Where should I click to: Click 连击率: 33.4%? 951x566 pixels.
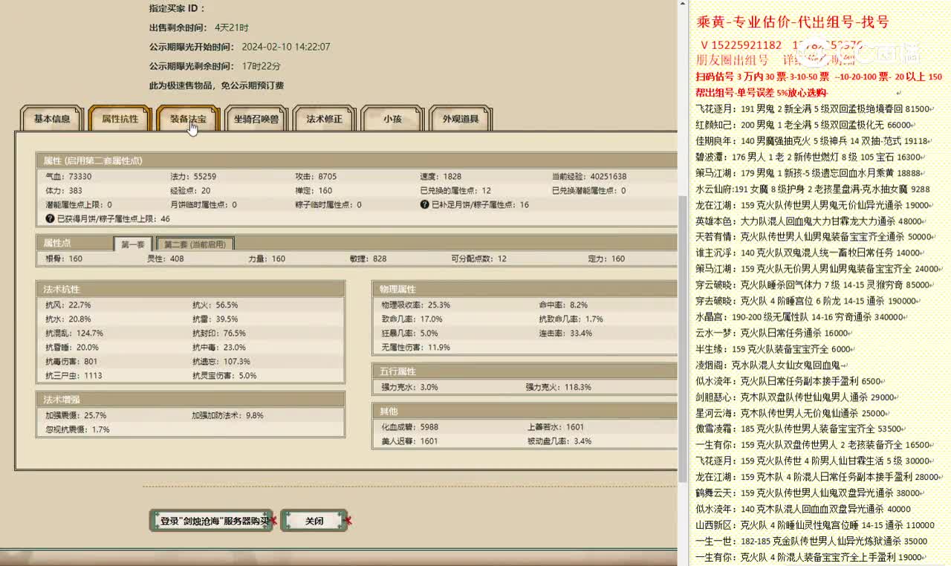click(565, 334)
